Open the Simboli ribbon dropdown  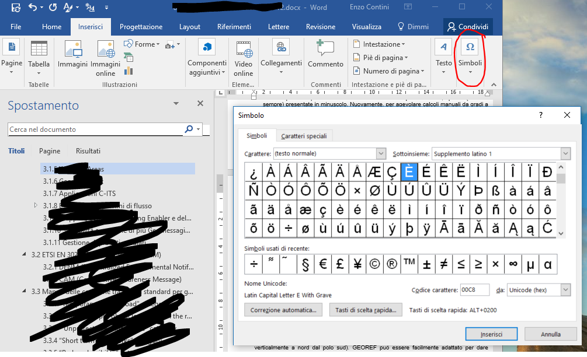[x=470, y=58]
